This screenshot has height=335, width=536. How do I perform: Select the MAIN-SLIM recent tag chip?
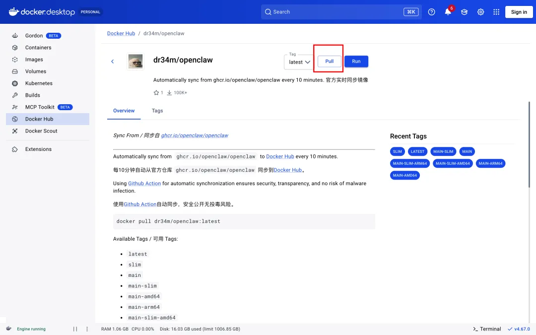point(443,151)
